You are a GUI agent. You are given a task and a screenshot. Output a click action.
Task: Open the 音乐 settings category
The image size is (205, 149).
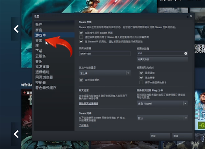[39, 62]
